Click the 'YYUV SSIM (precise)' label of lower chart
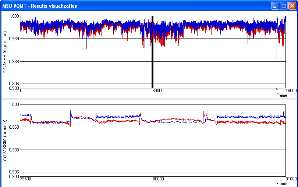This screenshot has height=187, width=298. 5,140
